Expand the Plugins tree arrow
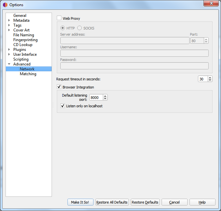 pos(9,50)
